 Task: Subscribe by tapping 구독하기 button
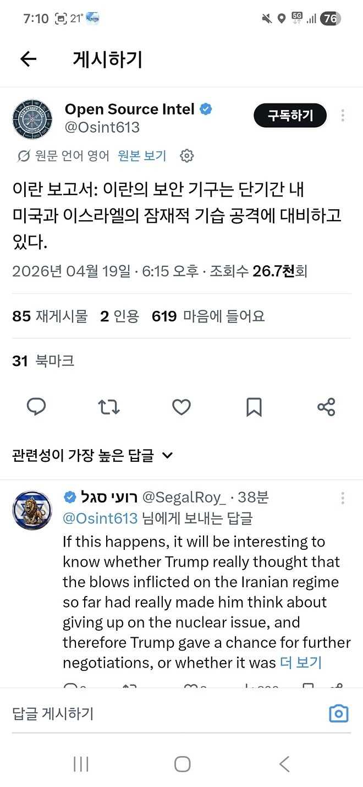tap(290, 116)
